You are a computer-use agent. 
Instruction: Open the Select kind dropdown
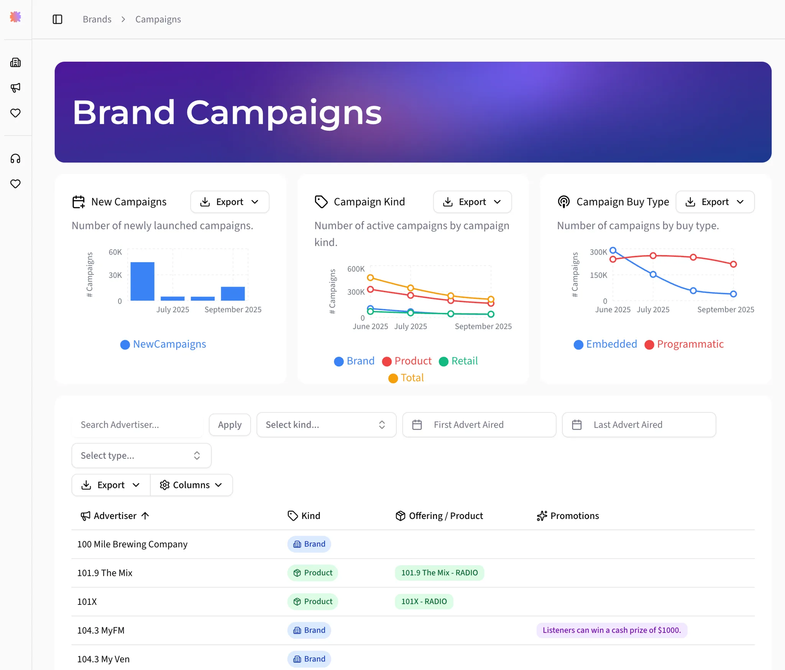point(326,425)
